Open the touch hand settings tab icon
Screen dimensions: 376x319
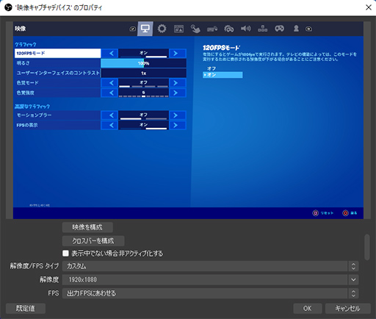(x=195, y=29)
